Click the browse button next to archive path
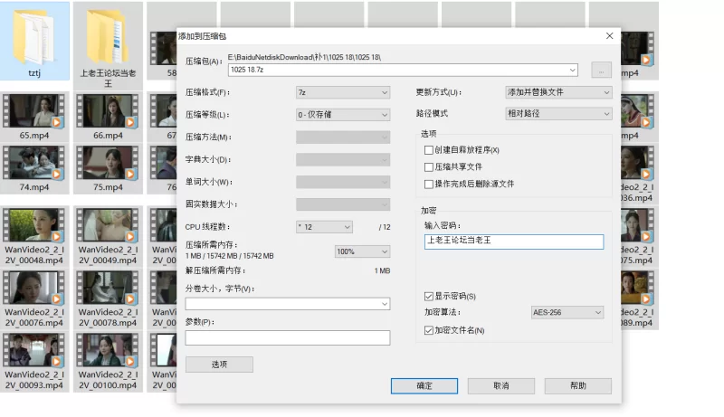 pos(600,71)
